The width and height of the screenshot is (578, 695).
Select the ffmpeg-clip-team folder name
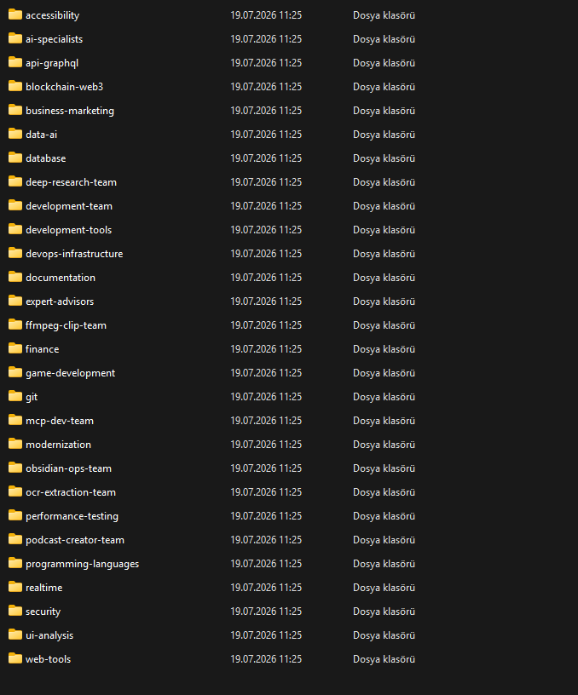click(66, 325)
